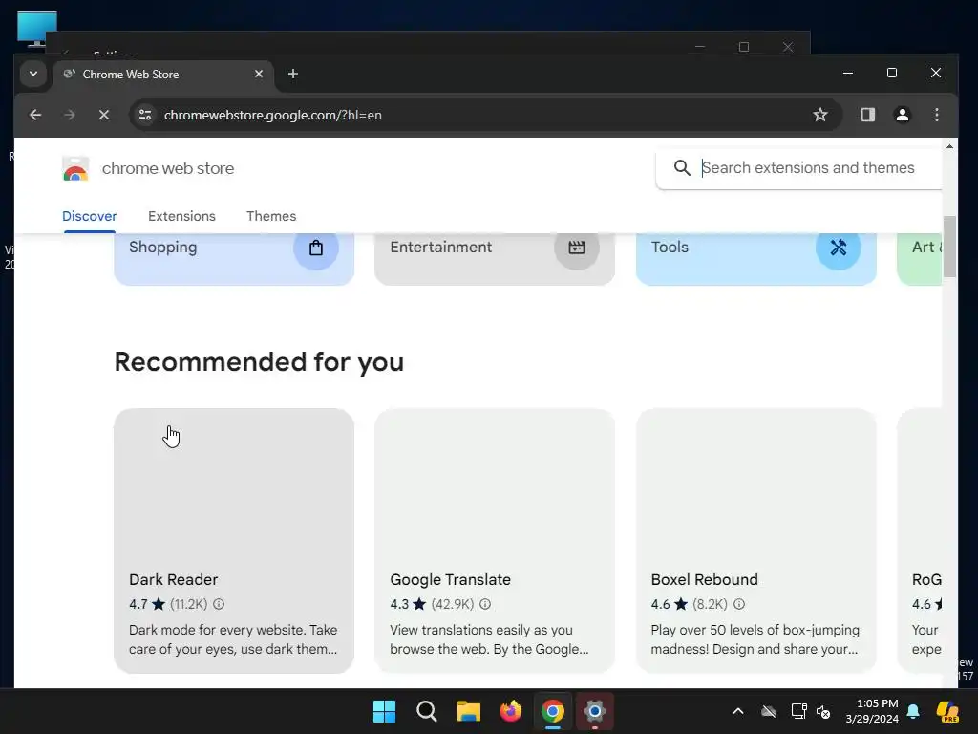The image size is (978, 734).
Task: Click the Google Translate 4.3 rating text
Action: 399,604
